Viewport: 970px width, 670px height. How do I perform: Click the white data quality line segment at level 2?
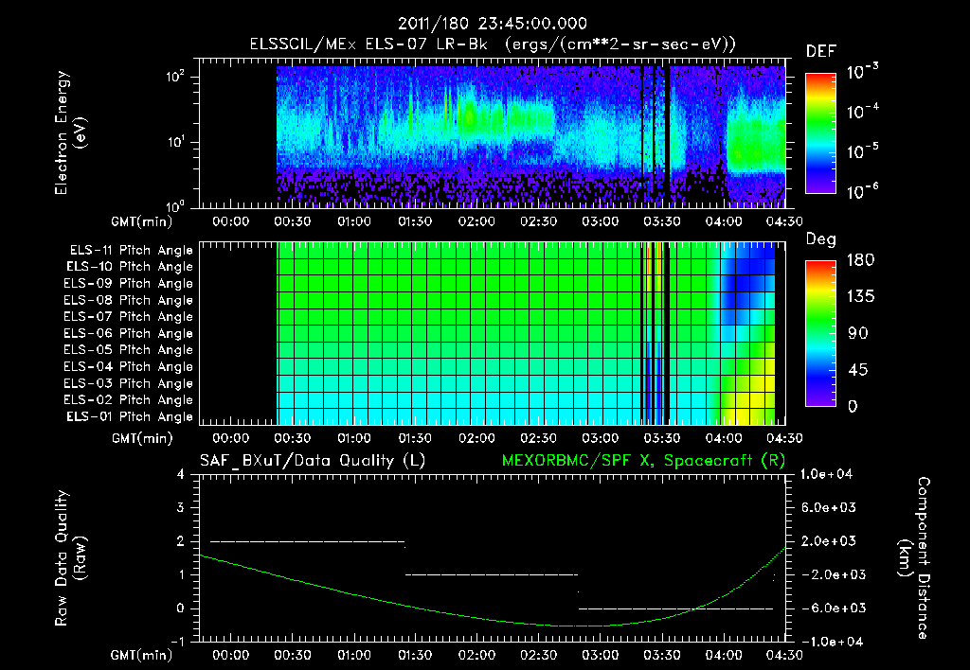pos(308,541)
